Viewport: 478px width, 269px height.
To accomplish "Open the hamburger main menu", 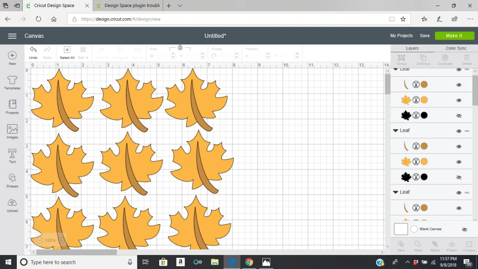I will coord(12,36).
